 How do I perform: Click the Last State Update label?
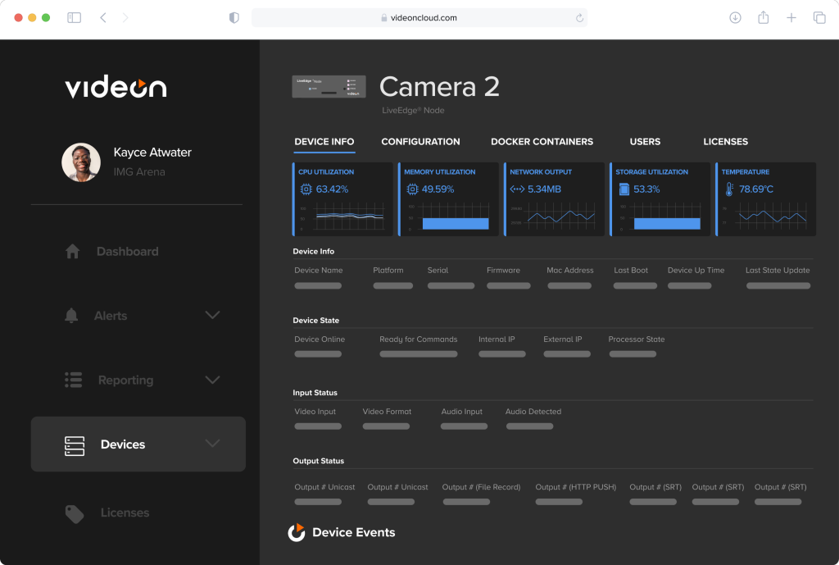click(x=778, y=271)
